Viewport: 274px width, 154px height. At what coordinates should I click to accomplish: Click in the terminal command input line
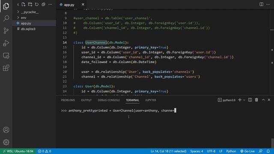pos(119,110)
